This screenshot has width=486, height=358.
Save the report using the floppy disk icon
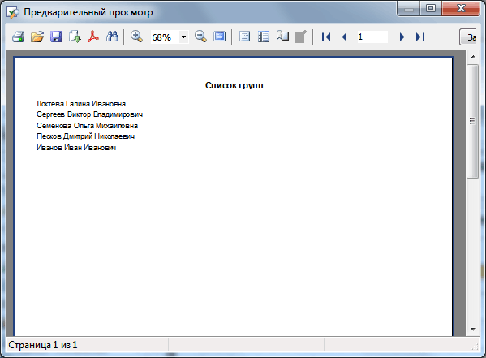[56, 37]
